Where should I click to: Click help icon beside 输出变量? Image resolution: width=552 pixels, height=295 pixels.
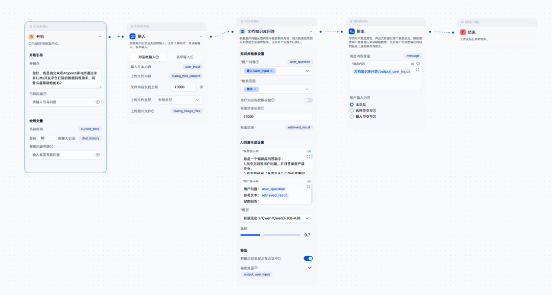coord(256,267)
